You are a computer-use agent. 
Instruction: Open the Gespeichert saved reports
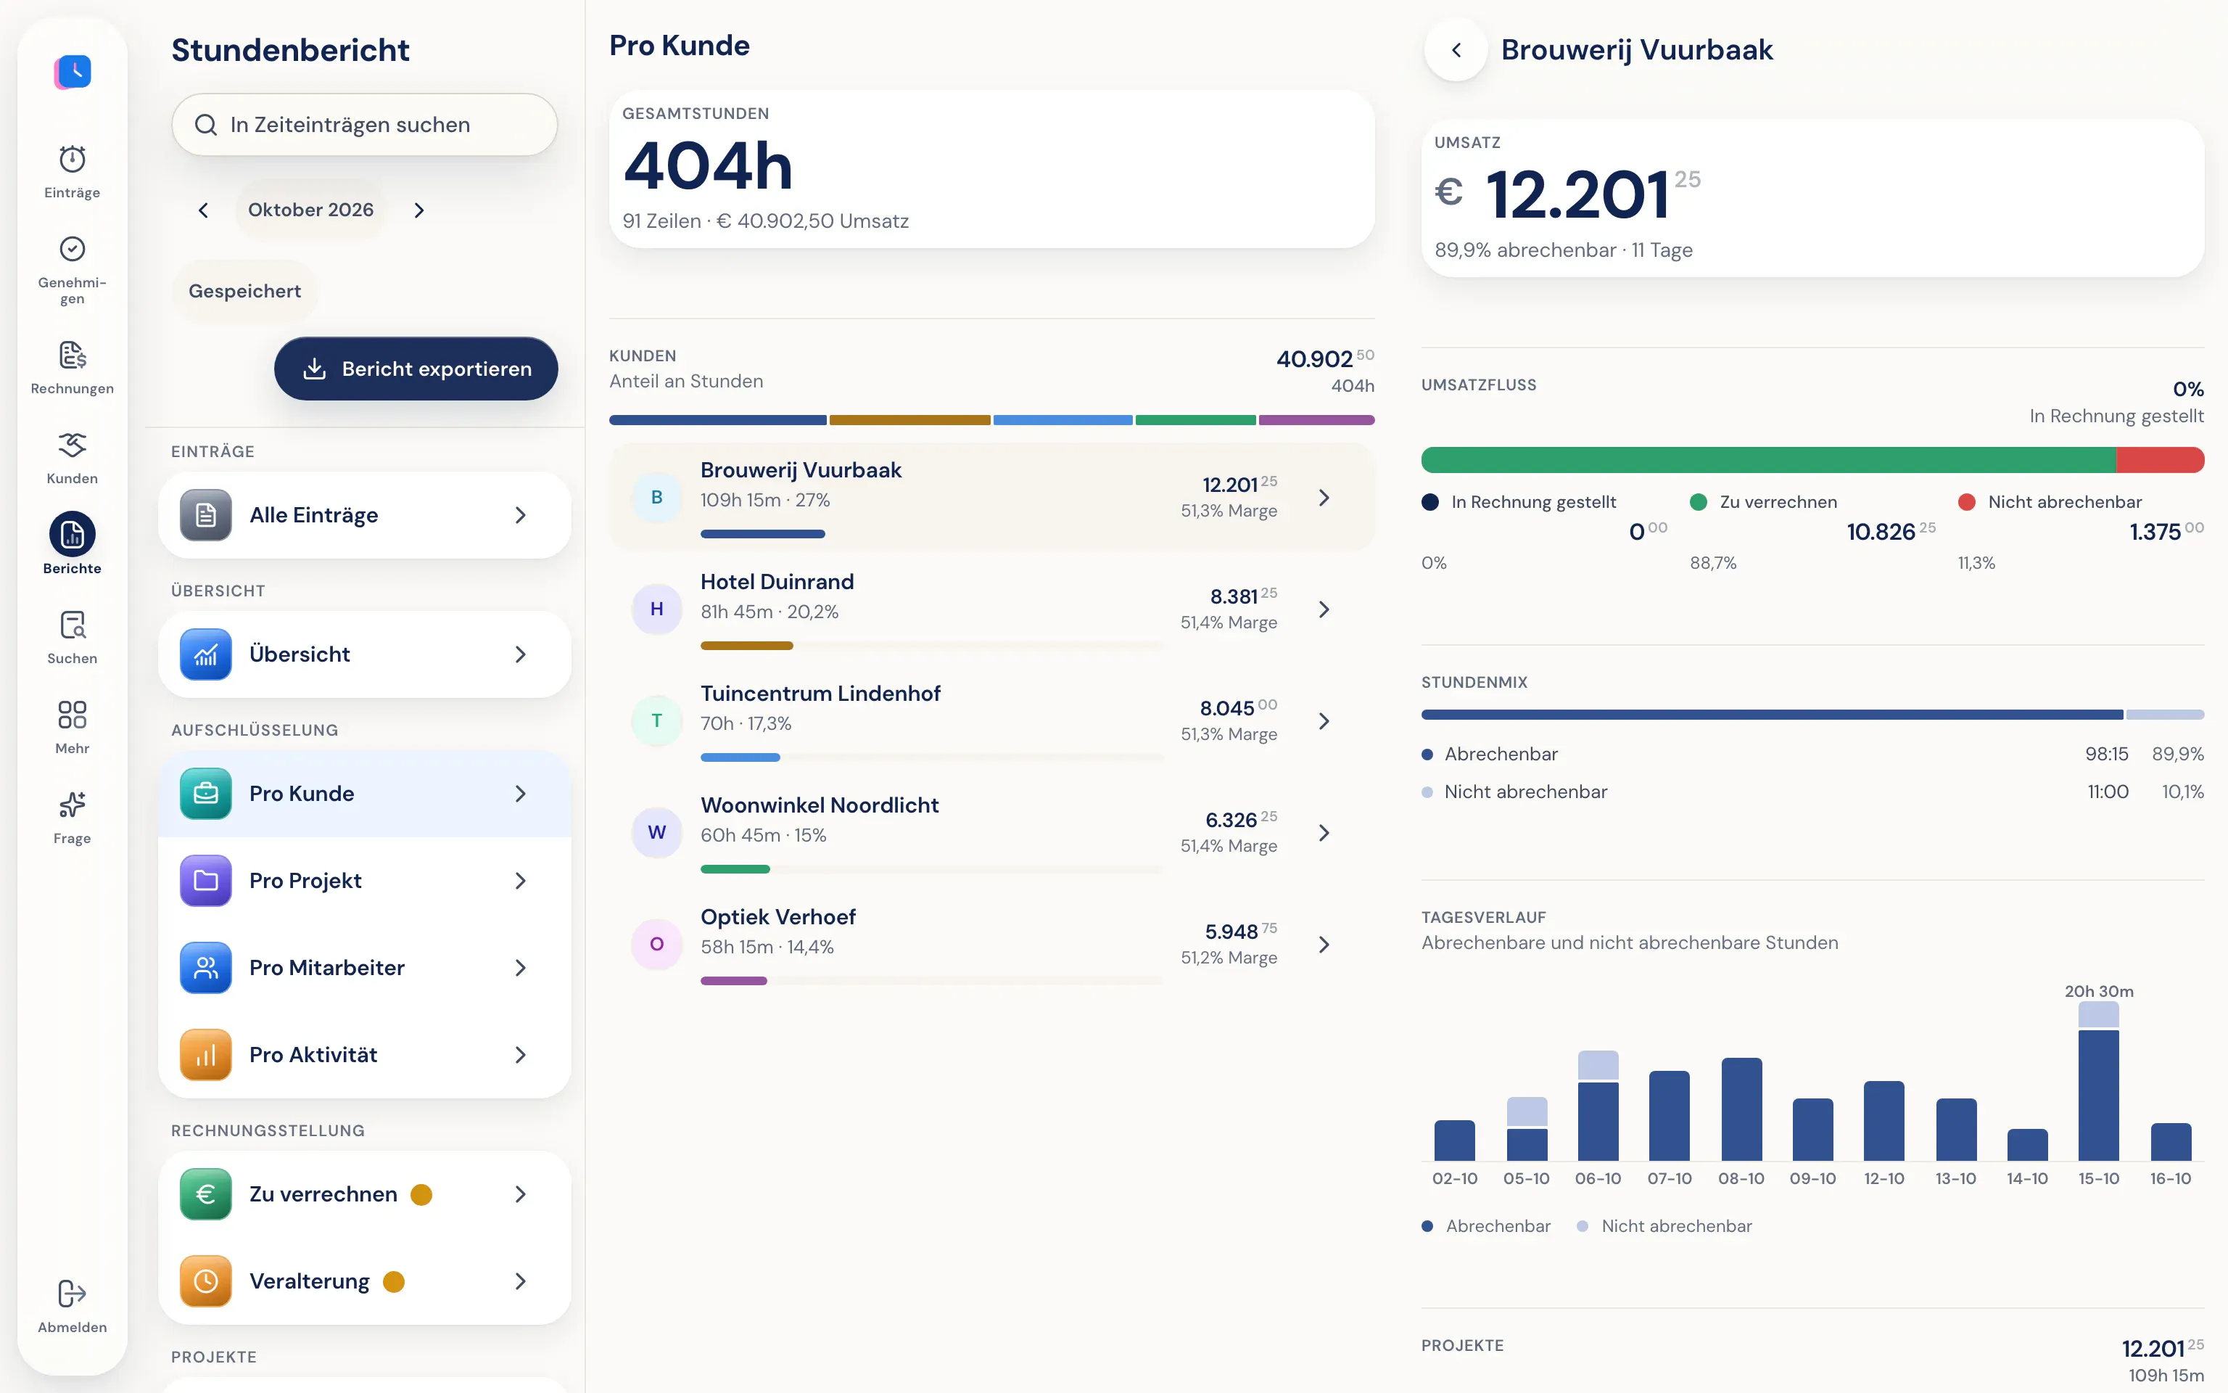coord(245,291)
